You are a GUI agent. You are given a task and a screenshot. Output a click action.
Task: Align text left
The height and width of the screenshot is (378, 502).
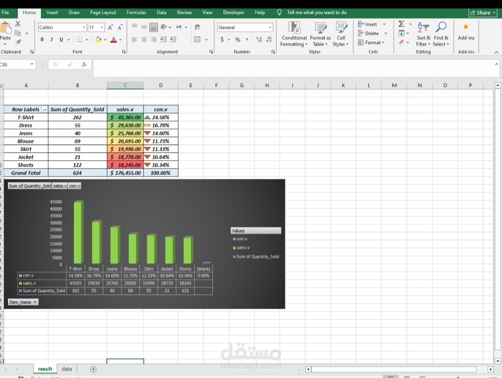(x=134, y=39)
